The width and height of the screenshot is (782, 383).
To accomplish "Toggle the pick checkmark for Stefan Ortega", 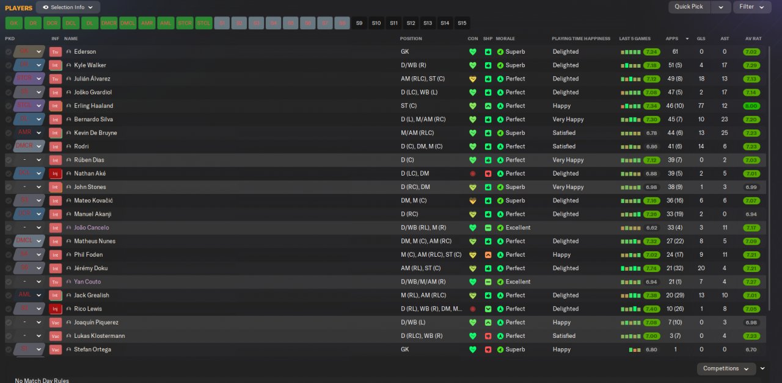I will (9, 349).
